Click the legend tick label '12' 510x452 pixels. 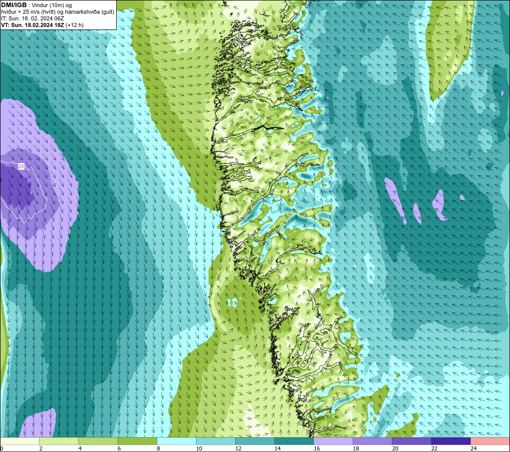pos(238,448)
